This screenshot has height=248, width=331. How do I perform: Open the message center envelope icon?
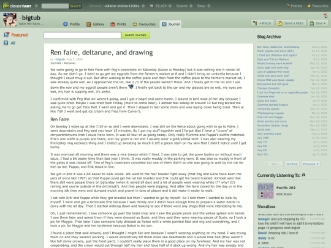(152, 6)
